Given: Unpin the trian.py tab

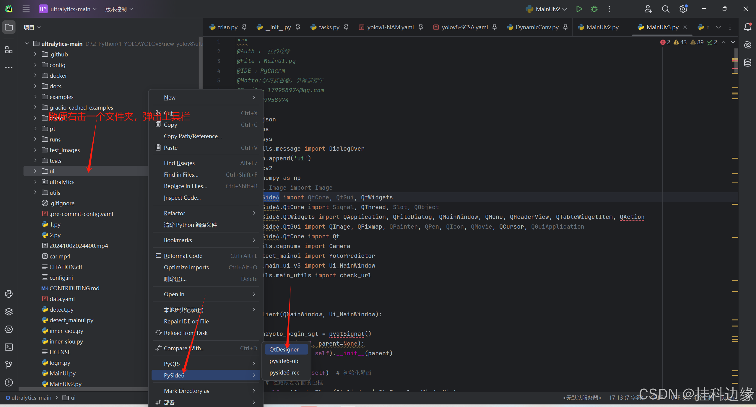Looking at the screenshot, I should pyautogui.click(x=244, y=27).
